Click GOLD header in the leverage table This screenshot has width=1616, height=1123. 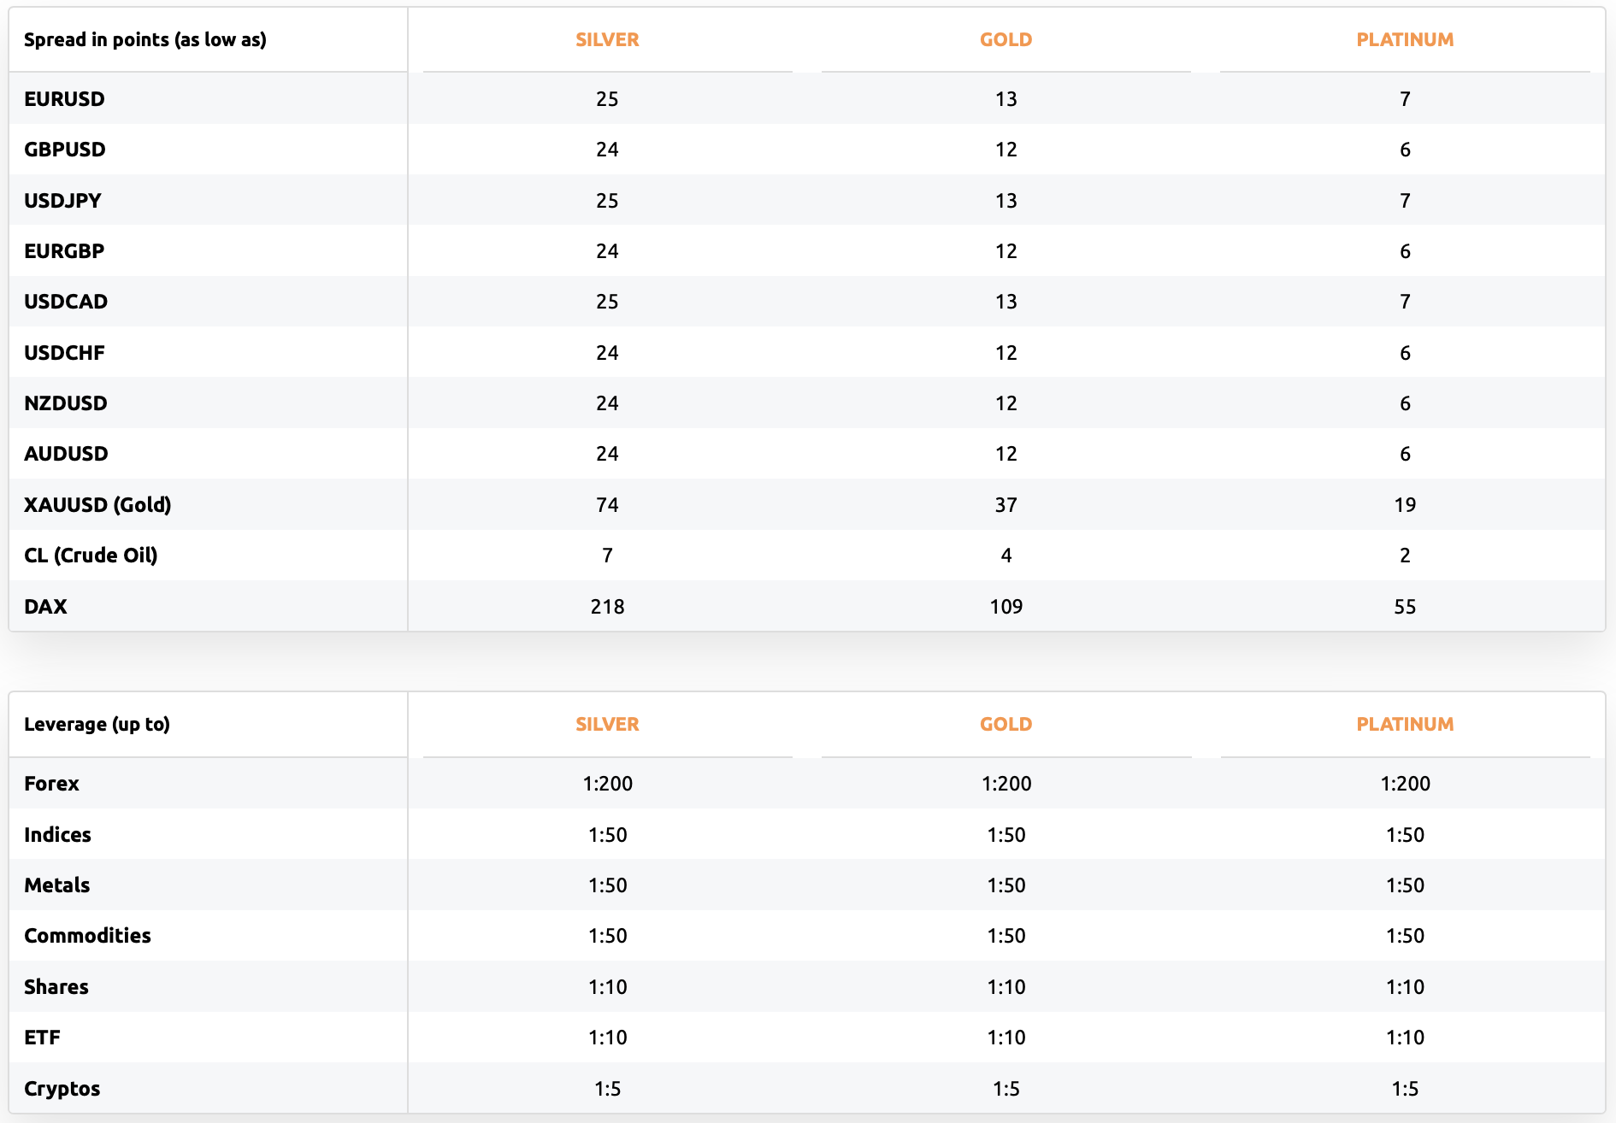(x=1006, y=724)
